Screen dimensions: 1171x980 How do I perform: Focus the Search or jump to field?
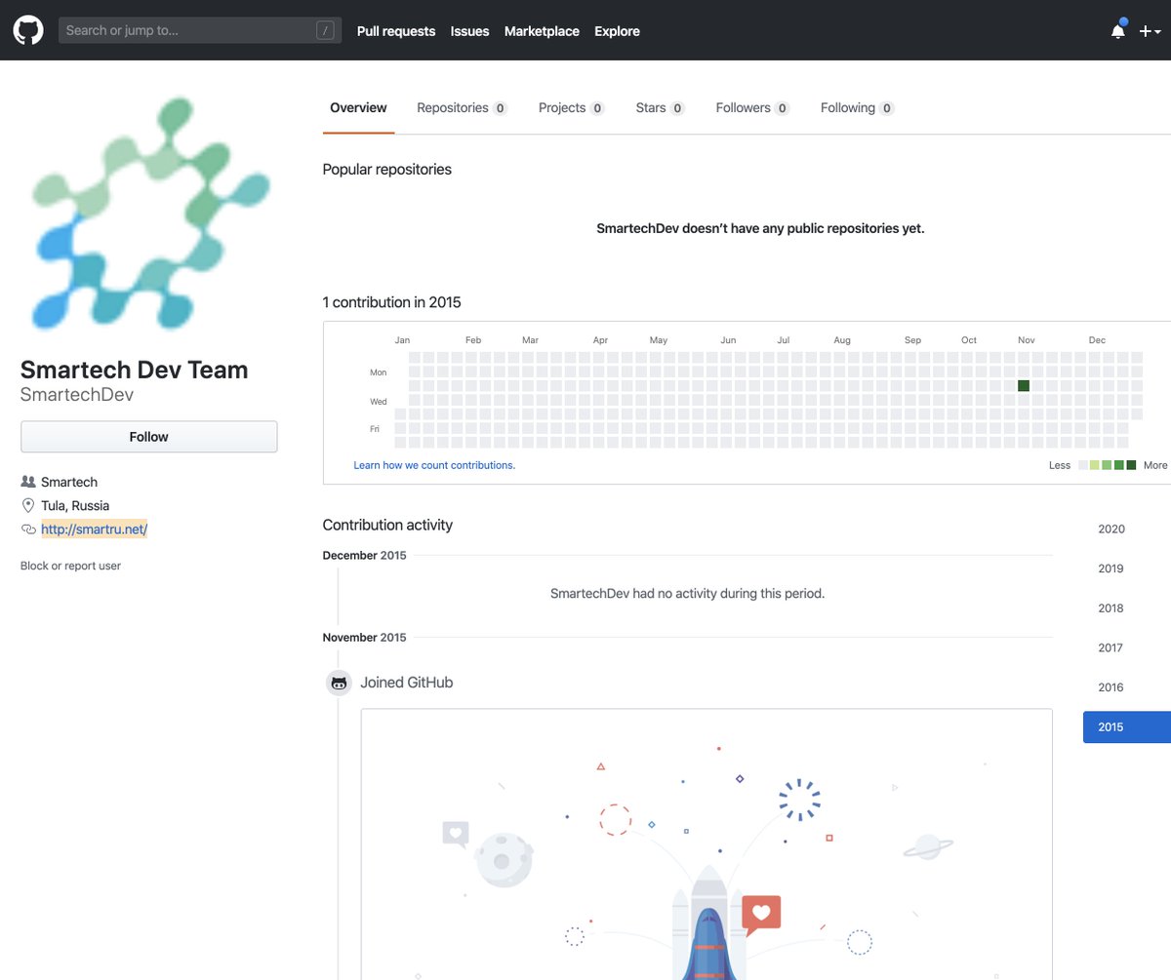point(200,30)
